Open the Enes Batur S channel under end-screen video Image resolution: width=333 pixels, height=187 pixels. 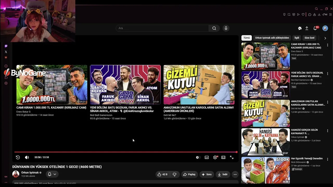pos(23,112)
